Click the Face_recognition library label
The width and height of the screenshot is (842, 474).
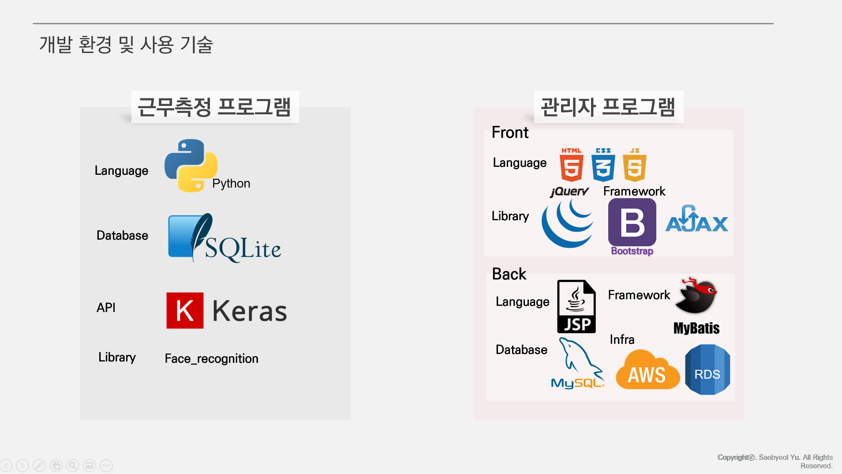[211, 358]
